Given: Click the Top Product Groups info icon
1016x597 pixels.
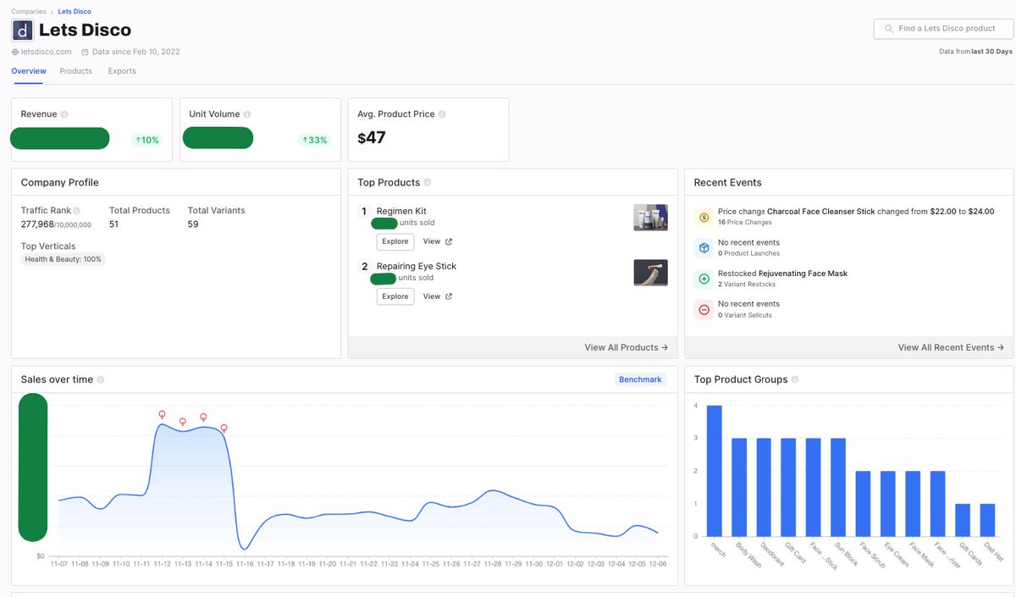Looking at the screenshot, I should click(x=795, y=380).
